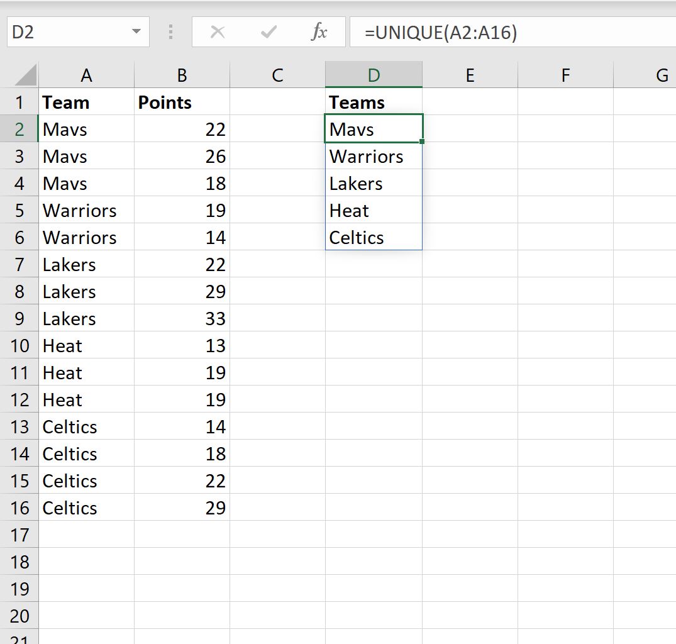Click cell A5 containing Warriors
676x644 pixels.
coord(86,210)
